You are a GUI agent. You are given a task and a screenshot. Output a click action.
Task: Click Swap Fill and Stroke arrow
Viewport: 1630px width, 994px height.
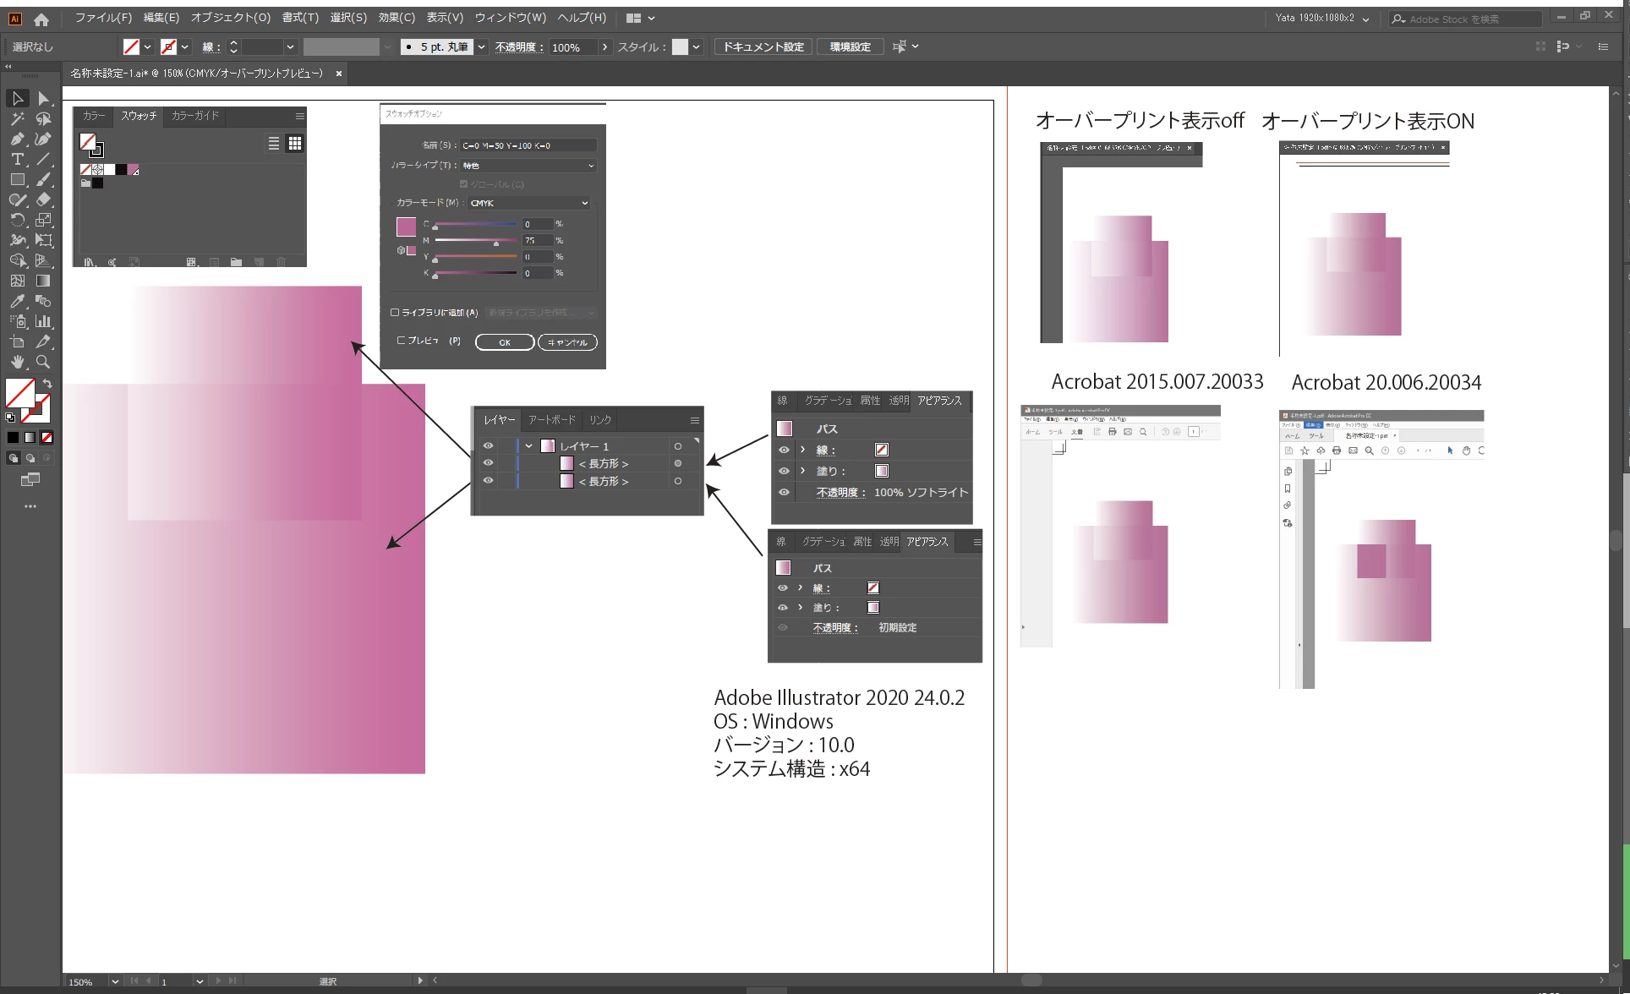click(47, 384)
